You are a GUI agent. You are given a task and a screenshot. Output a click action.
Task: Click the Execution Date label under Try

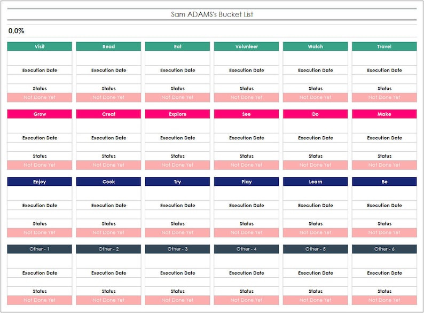pos(177,206)
